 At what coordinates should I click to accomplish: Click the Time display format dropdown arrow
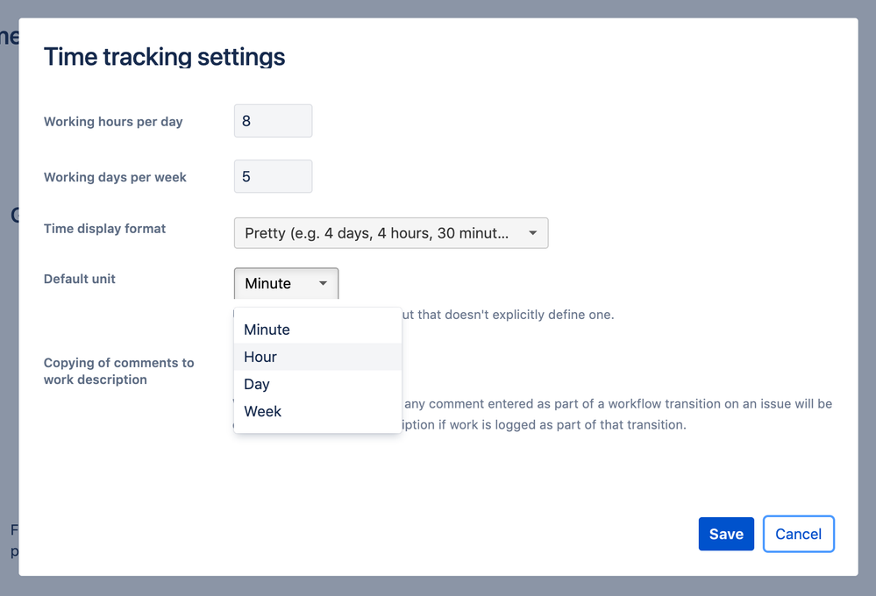point(532,233)
